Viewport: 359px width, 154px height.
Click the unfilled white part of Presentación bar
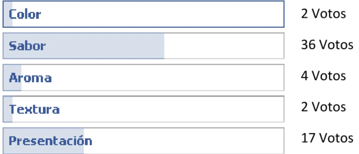click(184, 141)
